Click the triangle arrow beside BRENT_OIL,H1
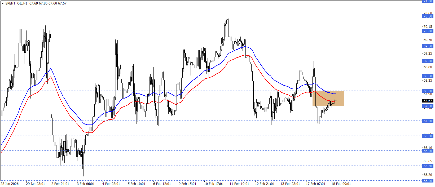 [3, 3]
